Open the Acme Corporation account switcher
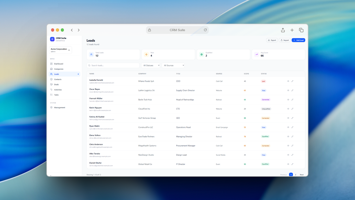 point(60,50)
